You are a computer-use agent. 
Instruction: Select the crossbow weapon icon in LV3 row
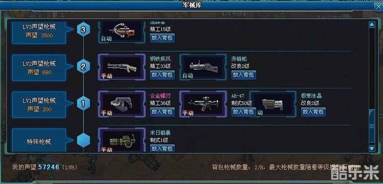tap(122, 32)
